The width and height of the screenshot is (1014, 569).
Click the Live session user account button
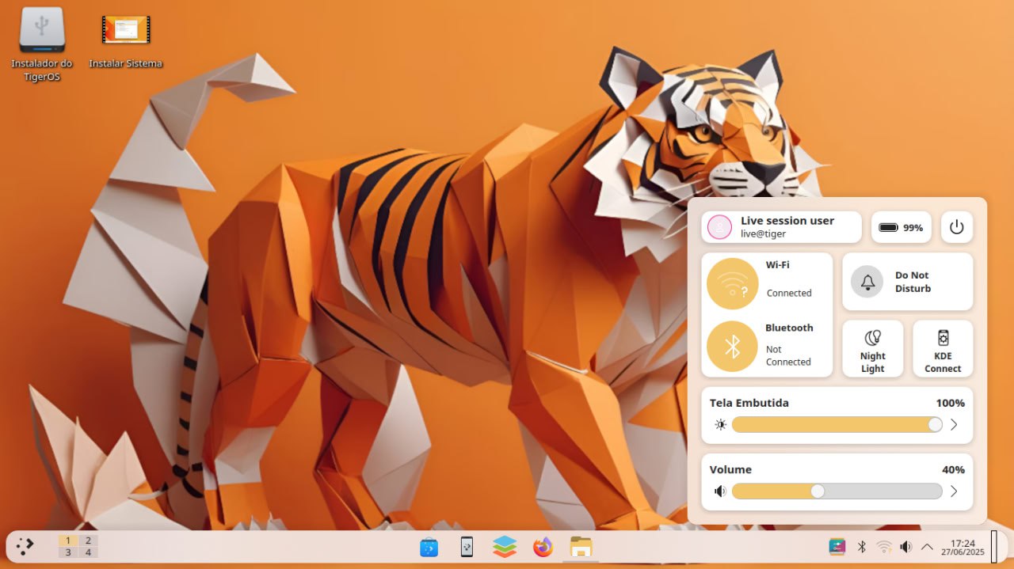pyautogui.click(x=781, y=227)
